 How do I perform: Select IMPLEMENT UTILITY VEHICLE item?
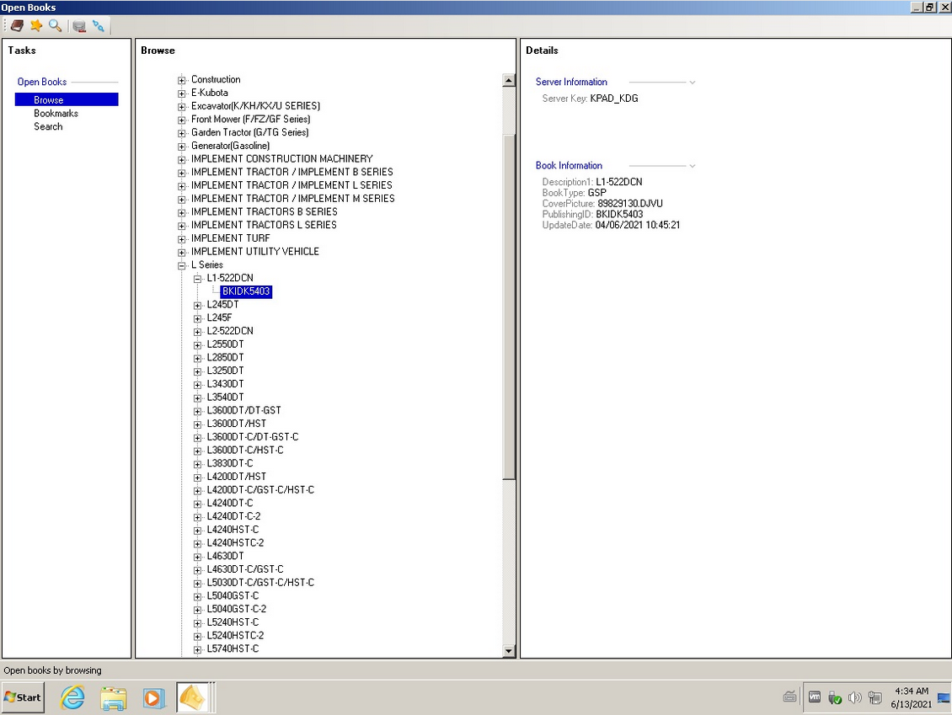point(255,251)
